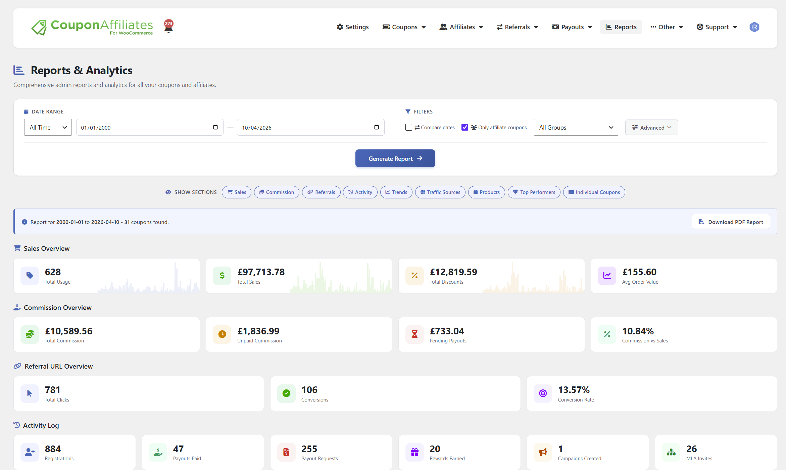Open the end date calendar picker icon
The image size is (786, 470).
click(377, 127)
